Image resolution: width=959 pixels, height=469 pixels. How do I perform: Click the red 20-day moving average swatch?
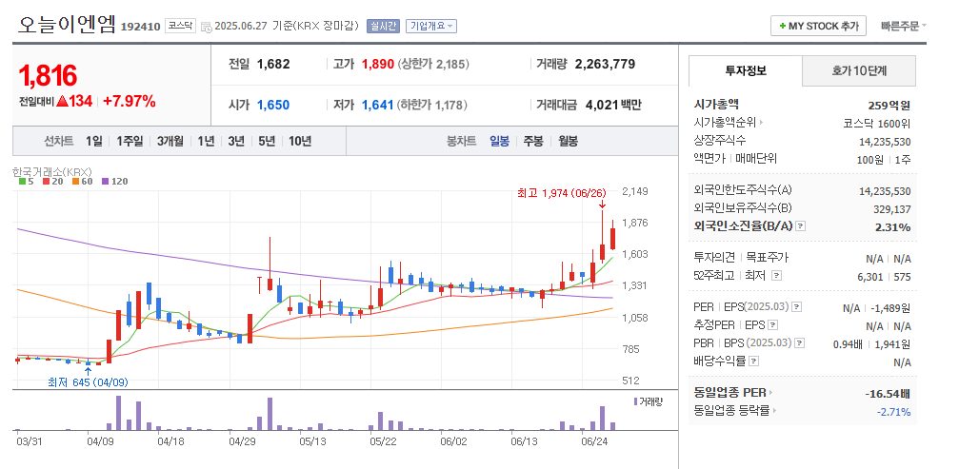[x=47, y=182]
